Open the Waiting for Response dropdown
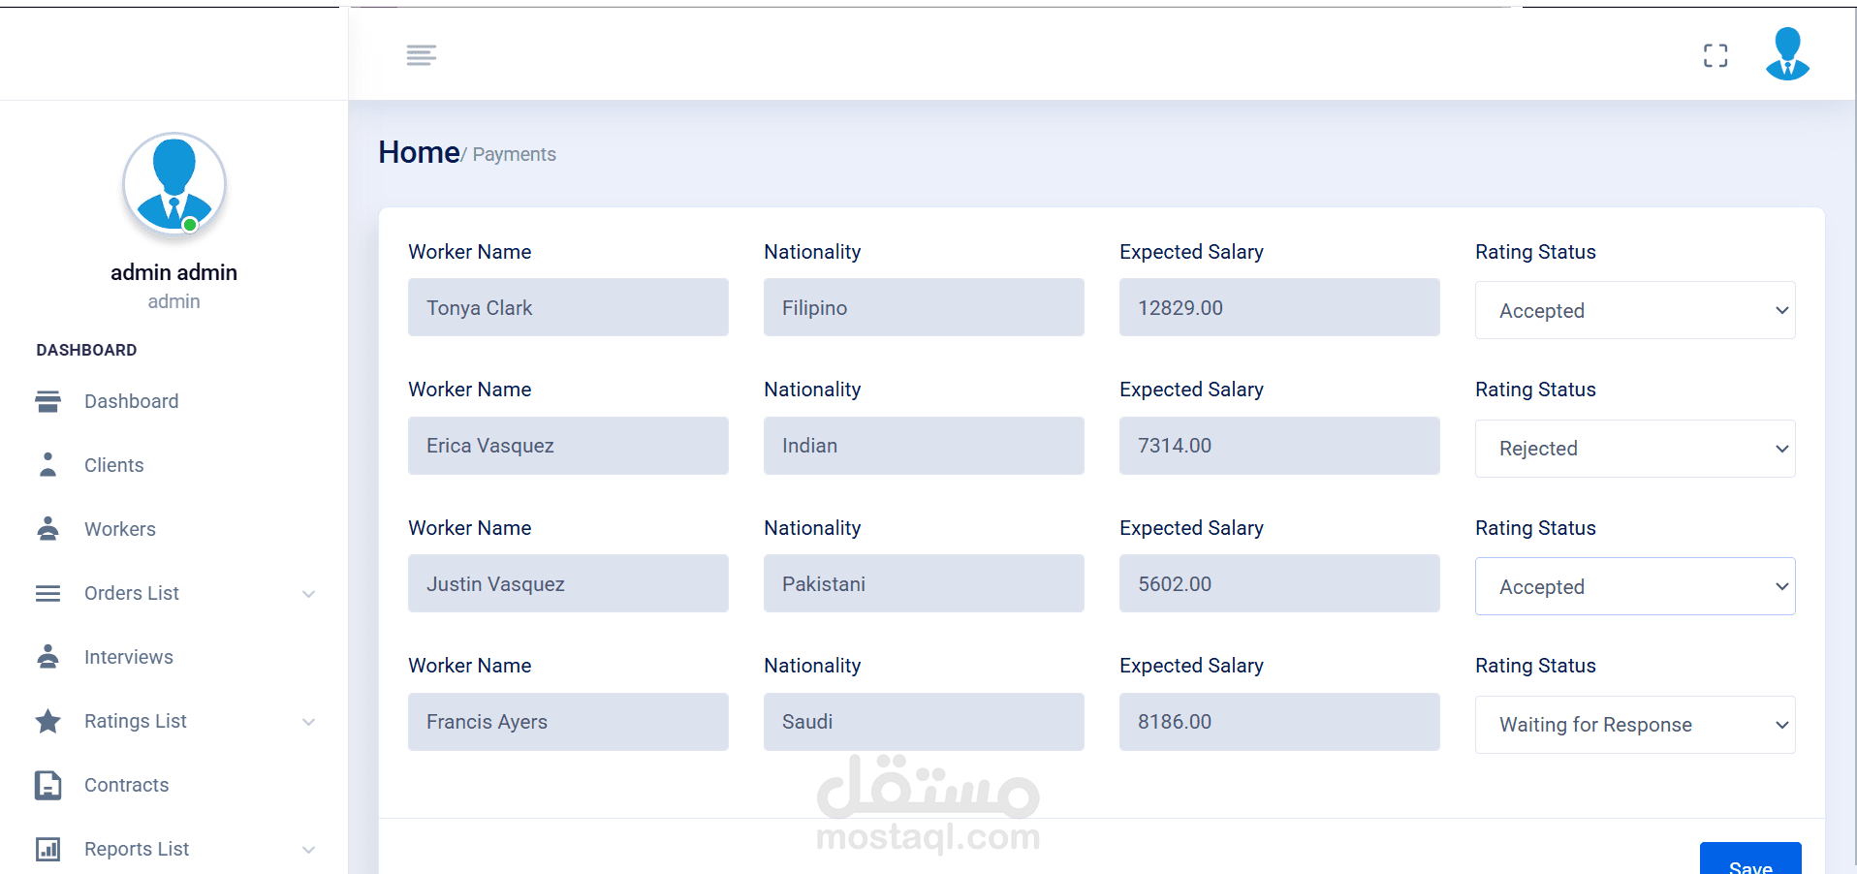This screenshot has width=1857, height=874. (x=1634, y=725)
